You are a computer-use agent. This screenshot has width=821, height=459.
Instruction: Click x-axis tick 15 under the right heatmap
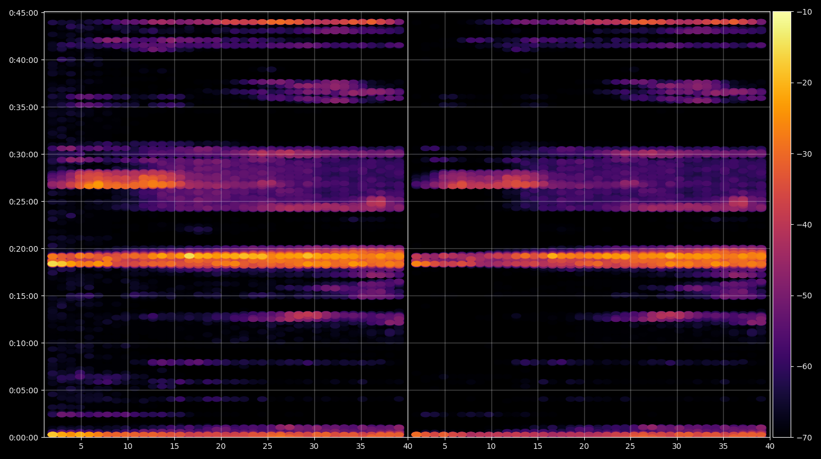pos(538,447)
